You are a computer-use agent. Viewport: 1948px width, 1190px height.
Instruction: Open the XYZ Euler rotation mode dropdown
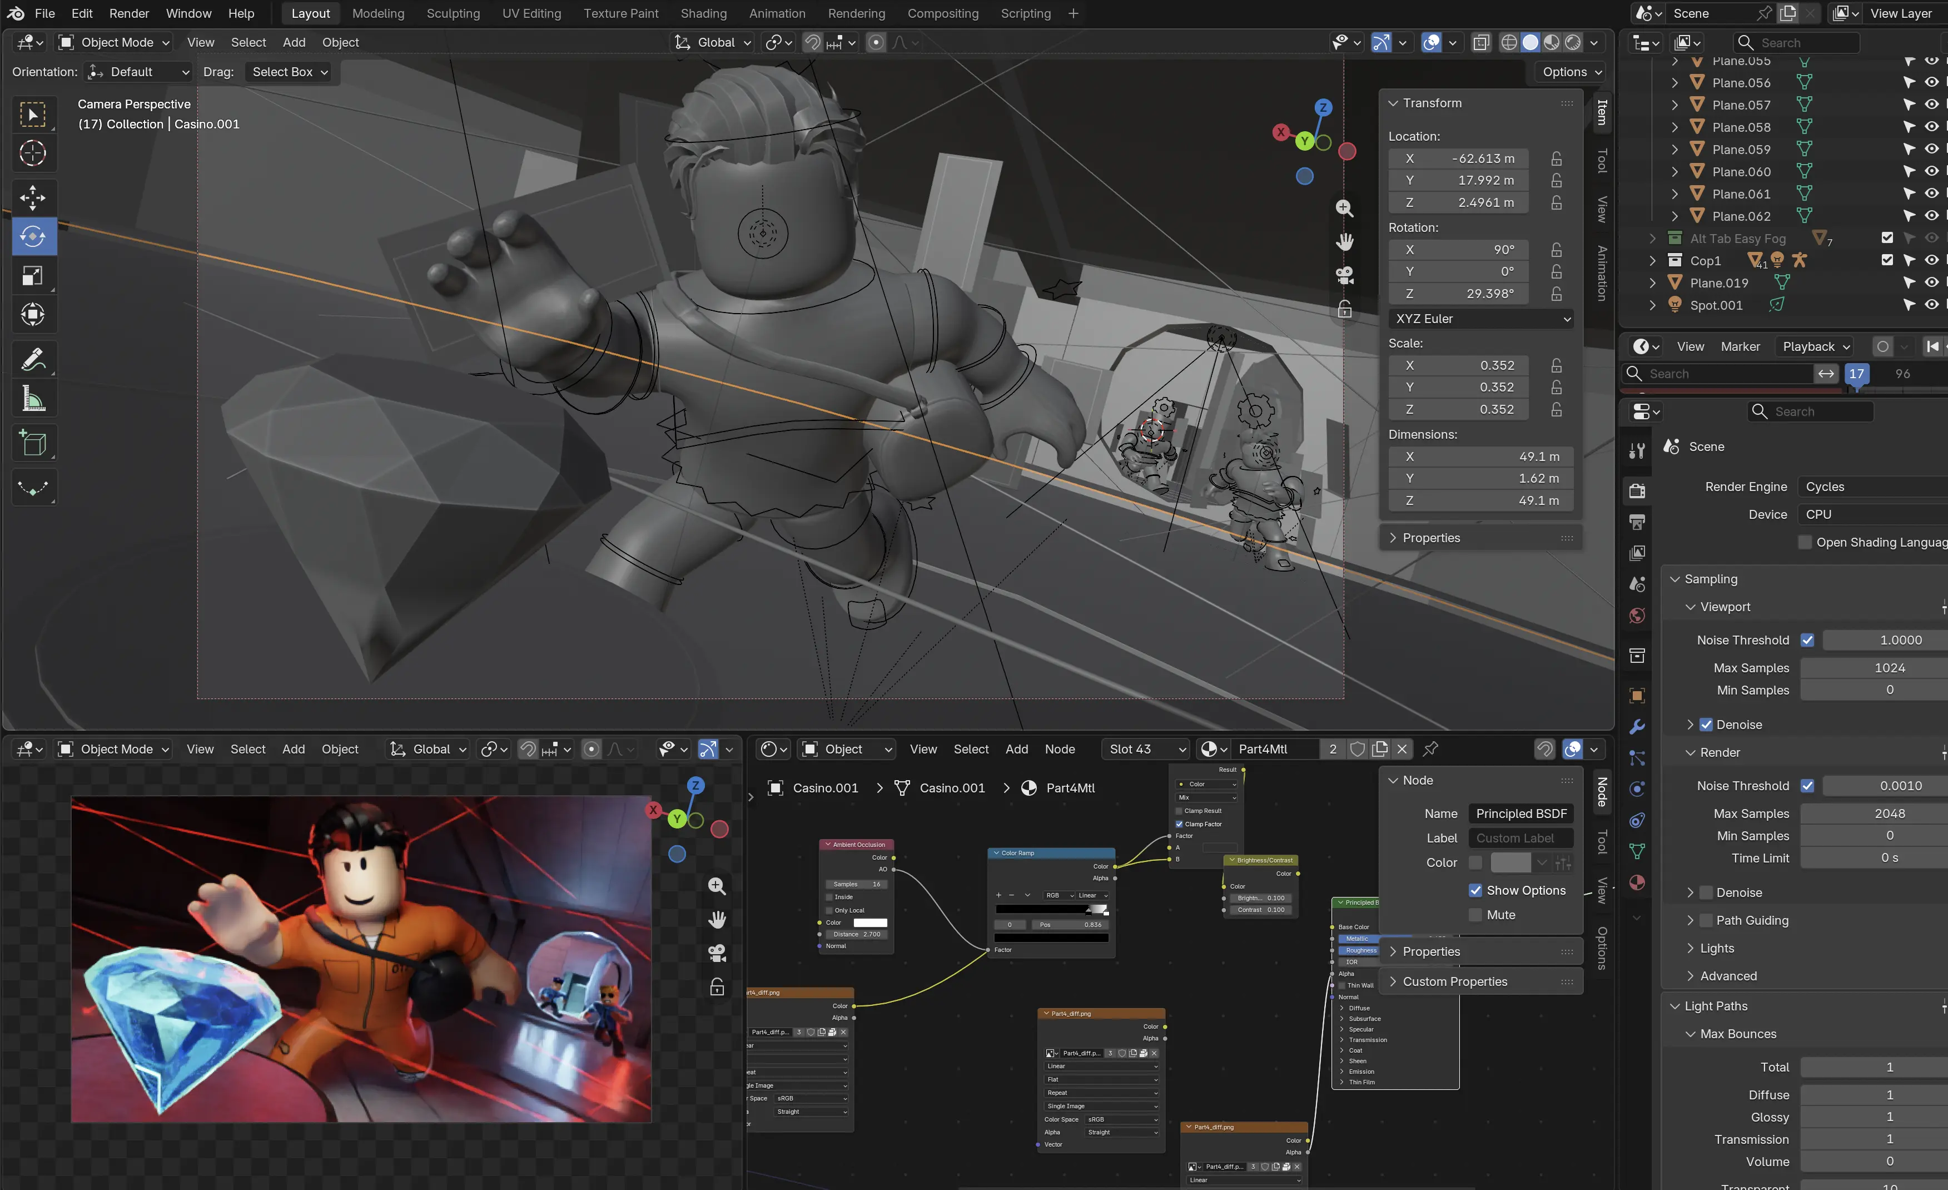[1481, 319]
